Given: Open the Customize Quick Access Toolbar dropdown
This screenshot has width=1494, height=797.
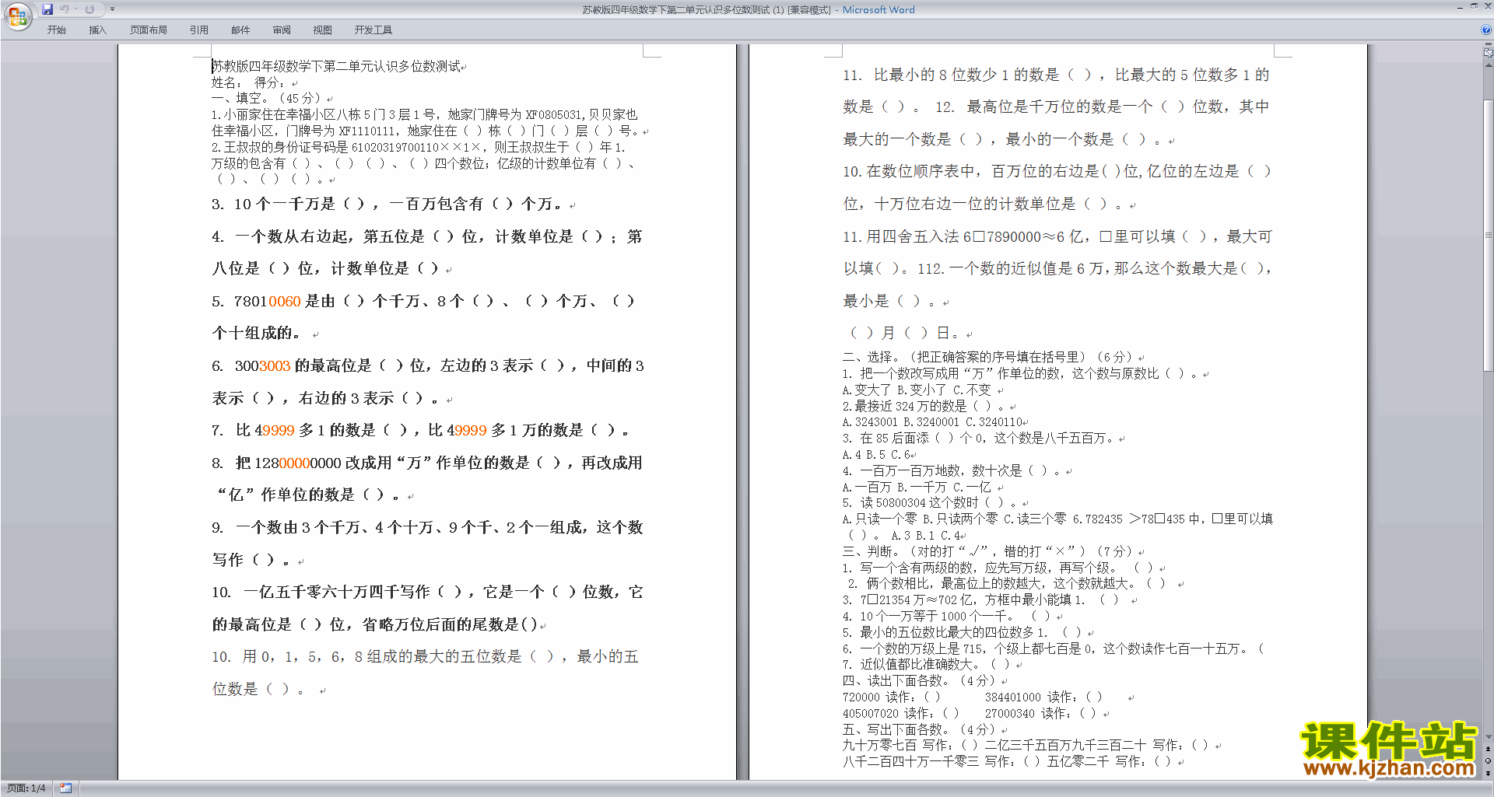Looking at the screenshot, I should point(112,9).
